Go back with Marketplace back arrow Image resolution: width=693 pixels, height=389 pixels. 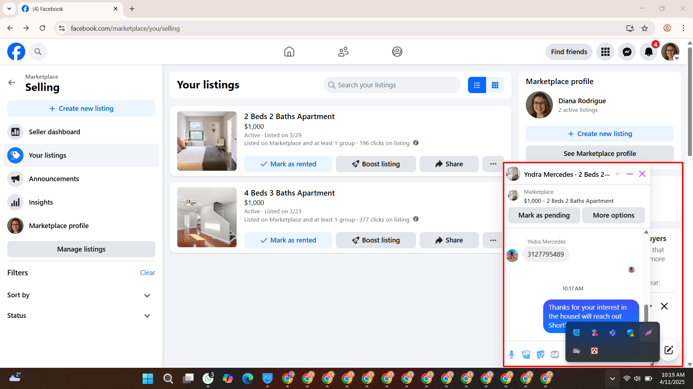[x=12, y=82]
